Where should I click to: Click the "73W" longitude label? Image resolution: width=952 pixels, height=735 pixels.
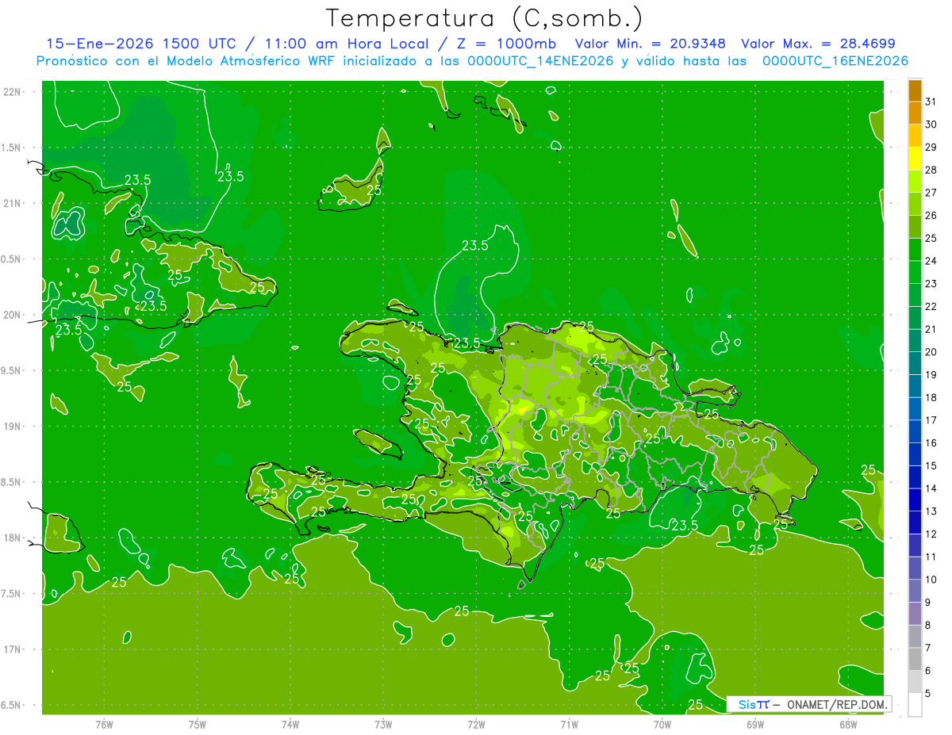point(383,724)
